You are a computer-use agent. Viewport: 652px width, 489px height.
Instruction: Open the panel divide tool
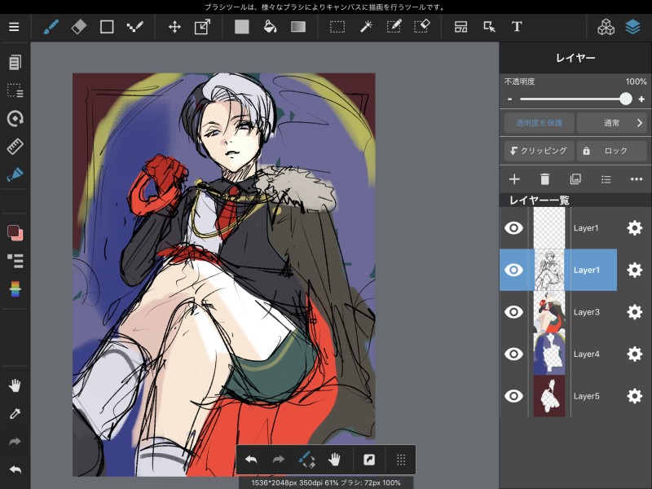coord(460,27)
